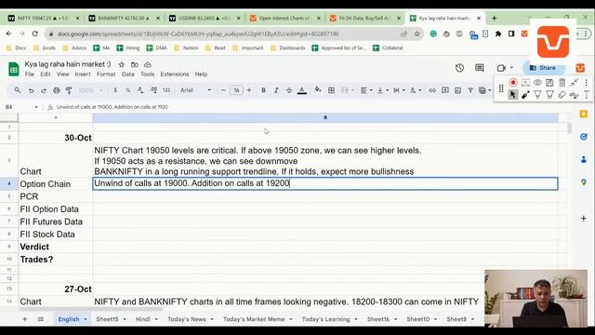Open the zoom 100% dropdown
The image size is (595, 335).
point(90,90)
